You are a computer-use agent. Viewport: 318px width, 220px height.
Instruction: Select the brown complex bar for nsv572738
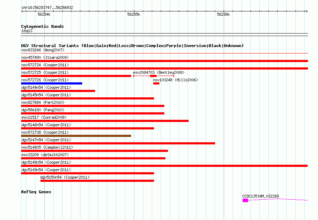76,136
